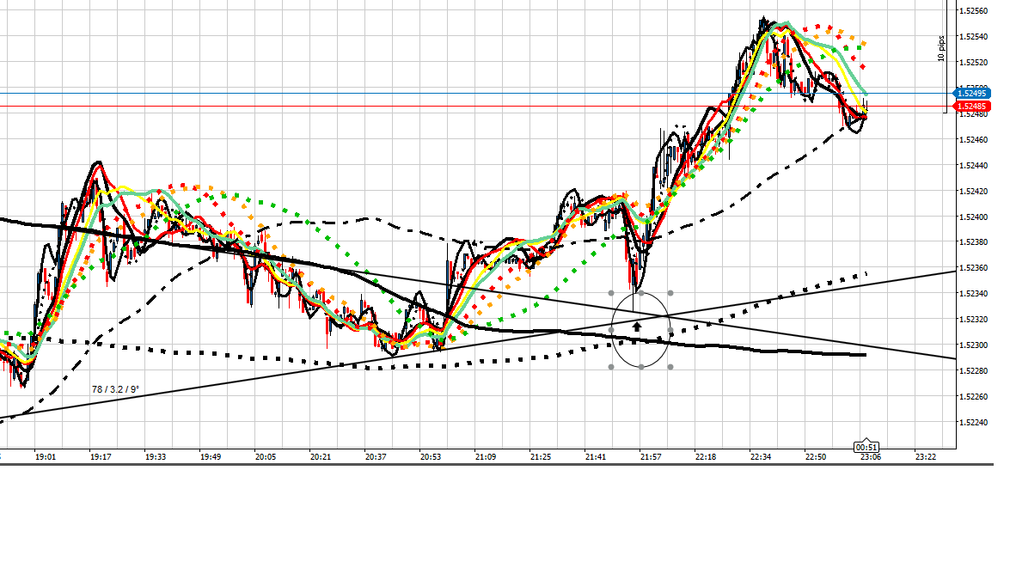Click the ellipse's left-middle handle
Image resolution: width=1010 pixels, height=568 pixels.
pos(611,330)
